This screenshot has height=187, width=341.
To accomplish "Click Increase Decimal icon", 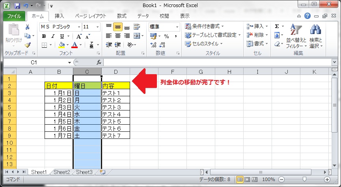I will click(x=153, y=45).
